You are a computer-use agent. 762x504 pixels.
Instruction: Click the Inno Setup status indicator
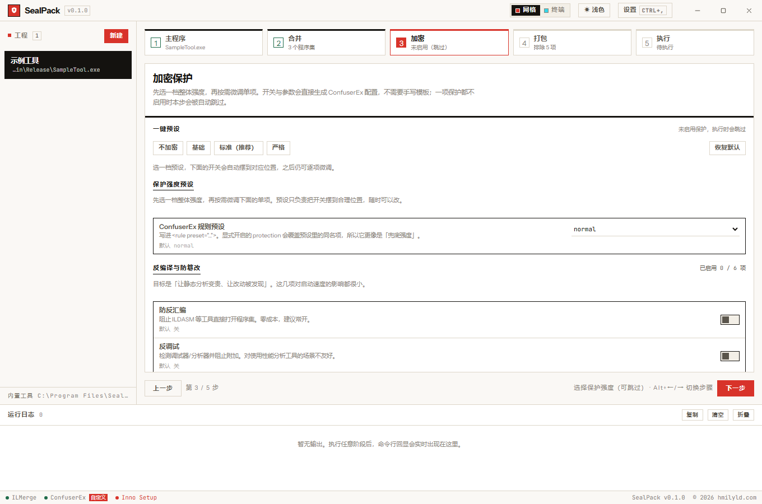pos(136,497)
